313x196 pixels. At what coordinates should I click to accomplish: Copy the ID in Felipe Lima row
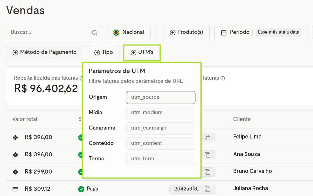208,138
